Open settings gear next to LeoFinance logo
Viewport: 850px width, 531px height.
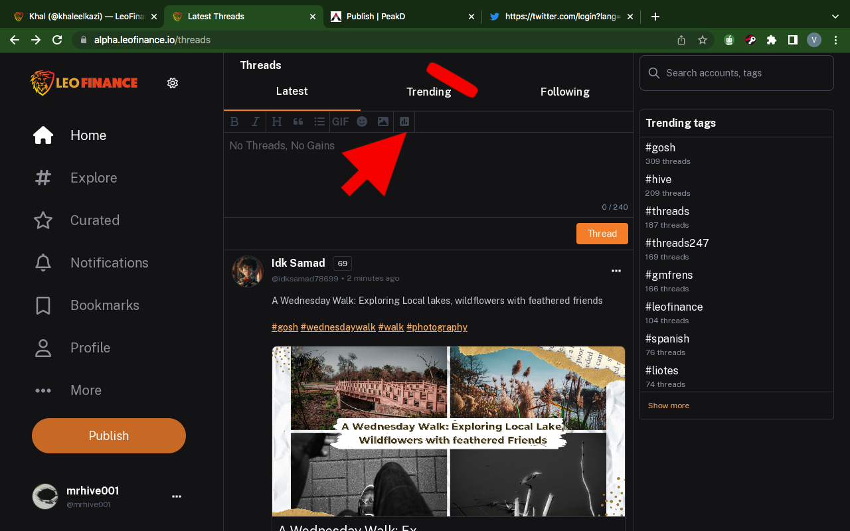point(173,83)
